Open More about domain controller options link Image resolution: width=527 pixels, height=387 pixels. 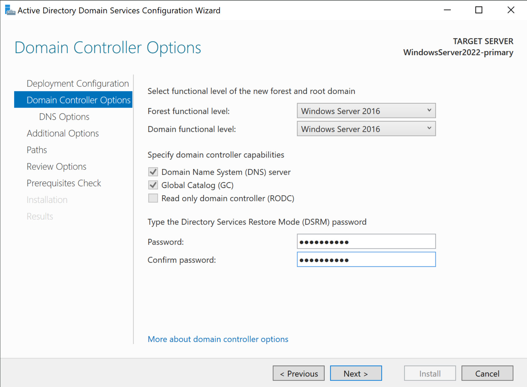218,339
